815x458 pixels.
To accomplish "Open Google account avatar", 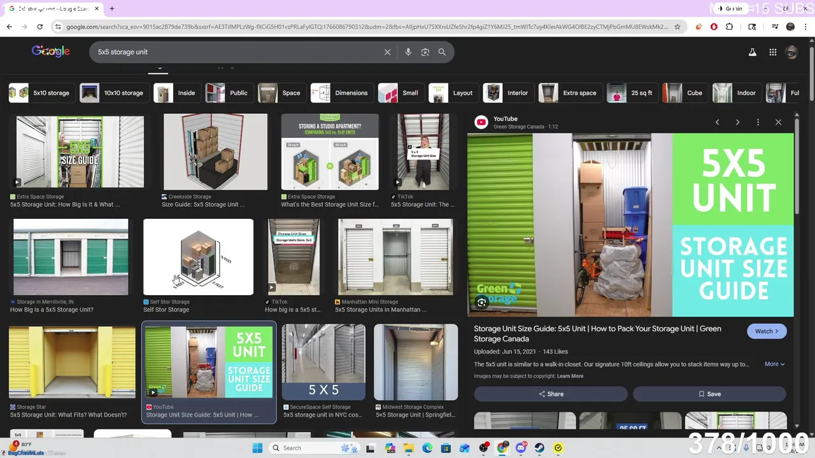I will click(791, 52).
